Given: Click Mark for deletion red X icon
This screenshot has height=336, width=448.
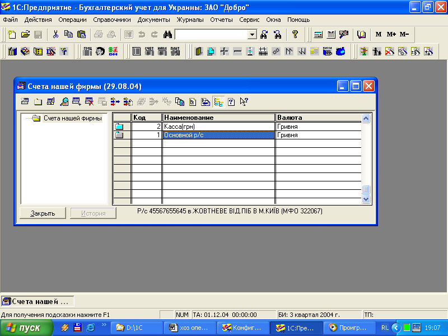Looking at the screenshot, I should [90, 101].
